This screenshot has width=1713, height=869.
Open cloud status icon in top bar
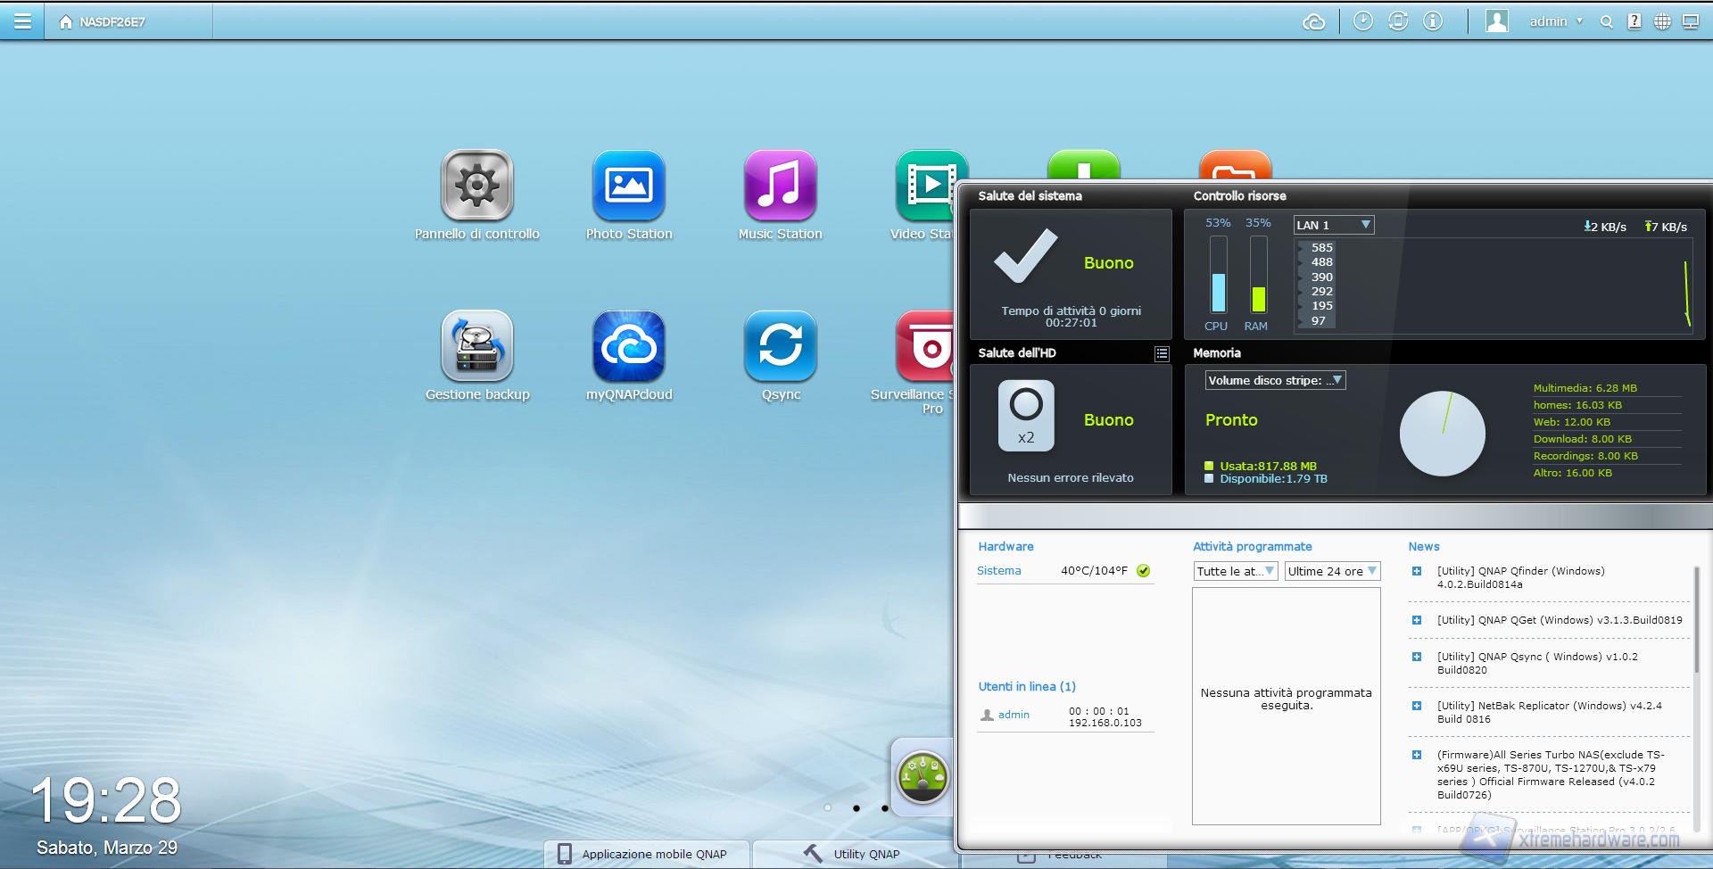tap(1313, 22)
